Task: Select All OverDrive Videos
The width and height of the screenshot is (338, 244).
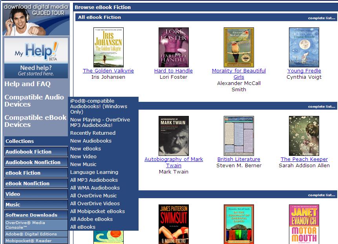Action: (x=95, y=203)
